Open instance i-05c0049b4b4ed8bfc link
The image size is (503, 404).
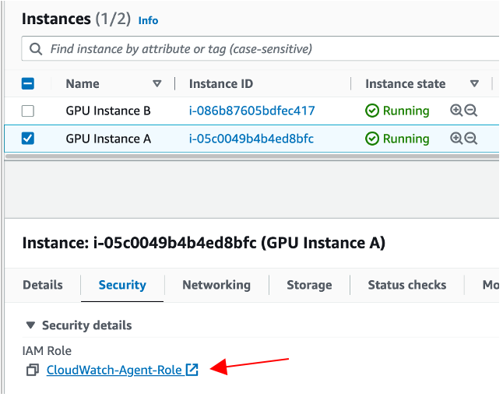pos(251,139)
